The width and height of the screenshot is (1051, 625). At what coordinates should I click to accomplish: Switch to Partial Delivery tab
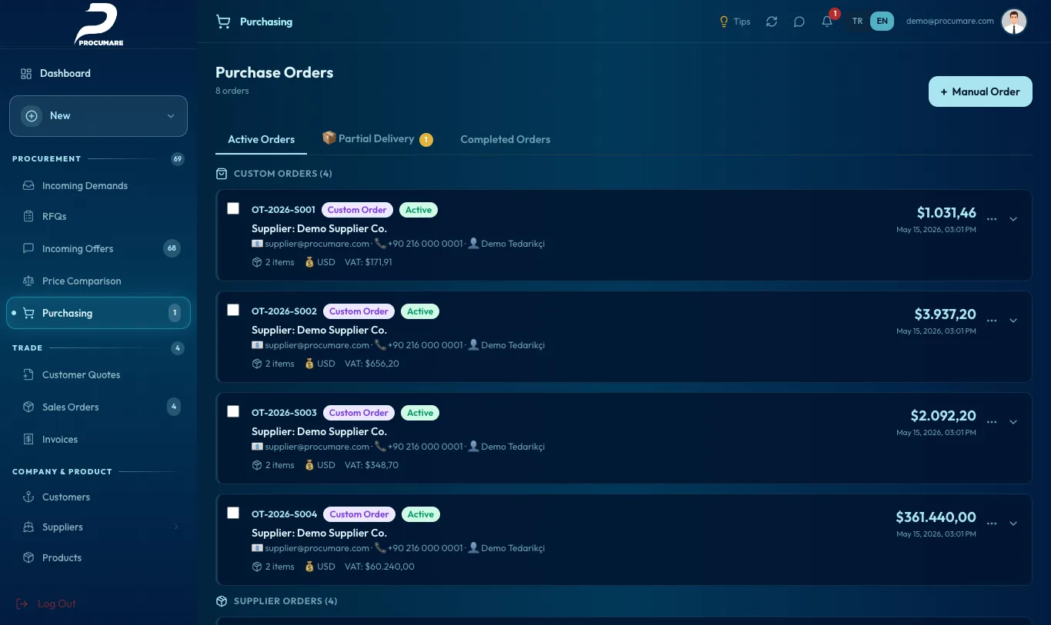377,139
